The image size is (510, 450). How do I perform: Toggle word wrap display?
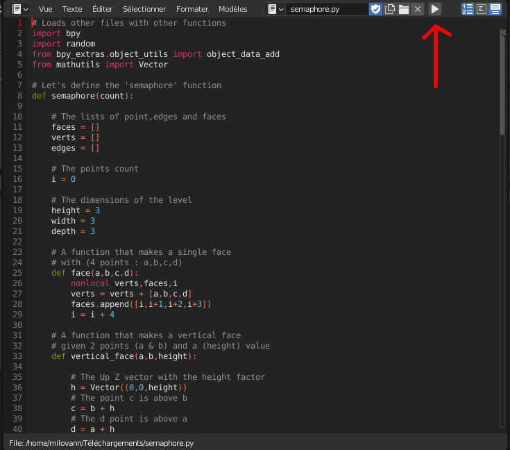(x=481, y=9)
